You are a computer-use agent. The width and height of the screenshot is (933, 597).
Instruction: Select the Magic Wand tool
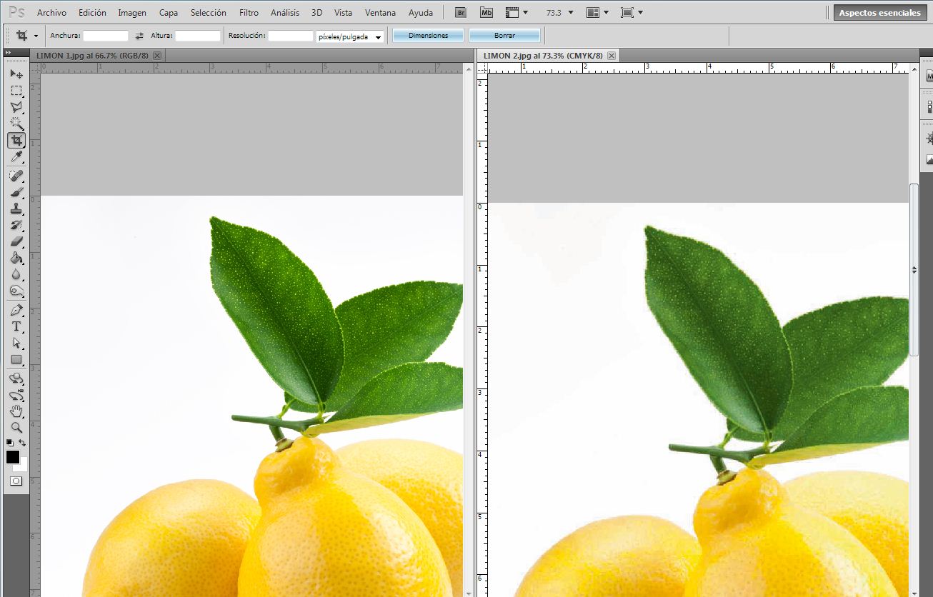tap(16, 124)
